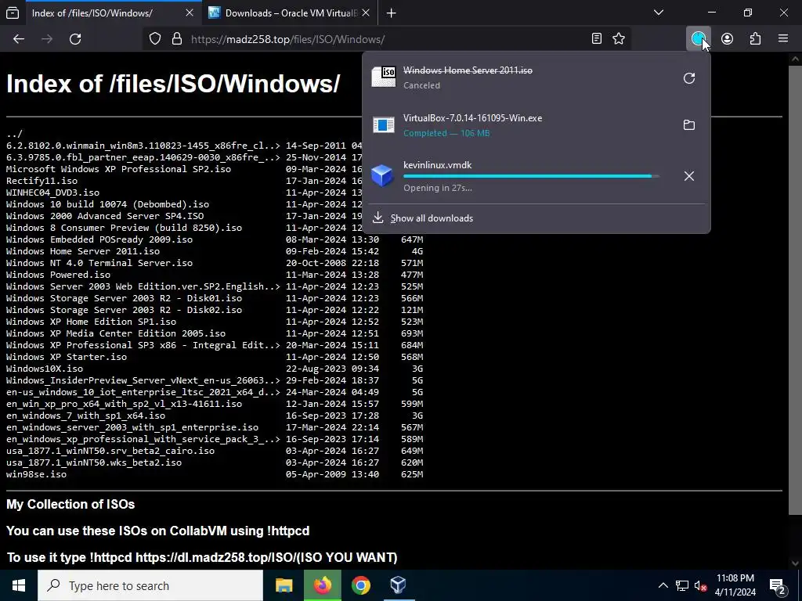802x601 pixels.
Task: Retry the canceled Windows Home Server 2011.iso download
Action: [689, 78]
